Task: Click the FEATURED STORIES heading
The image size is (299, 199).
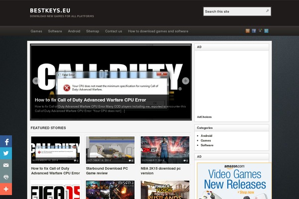Action: coord(48,128)
